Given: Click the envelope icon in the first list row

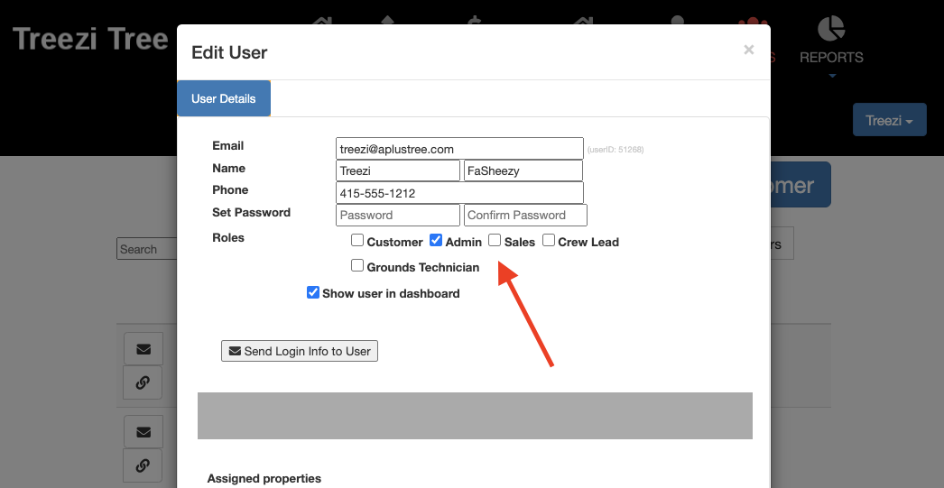Looking at the screenshot, I should tap(143, 349).
